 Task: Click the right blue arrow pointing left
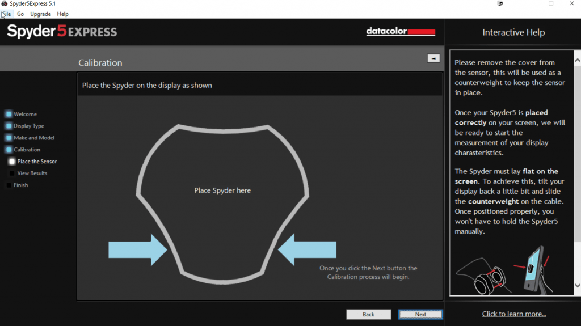[308, 249]
